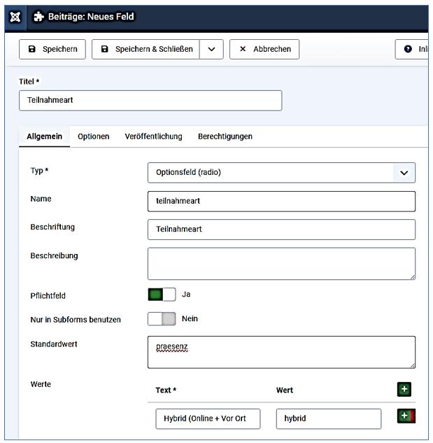Focus the Beschreibung text area
Image resolution: width=433 pixels, height=443 pixels.
281,263
